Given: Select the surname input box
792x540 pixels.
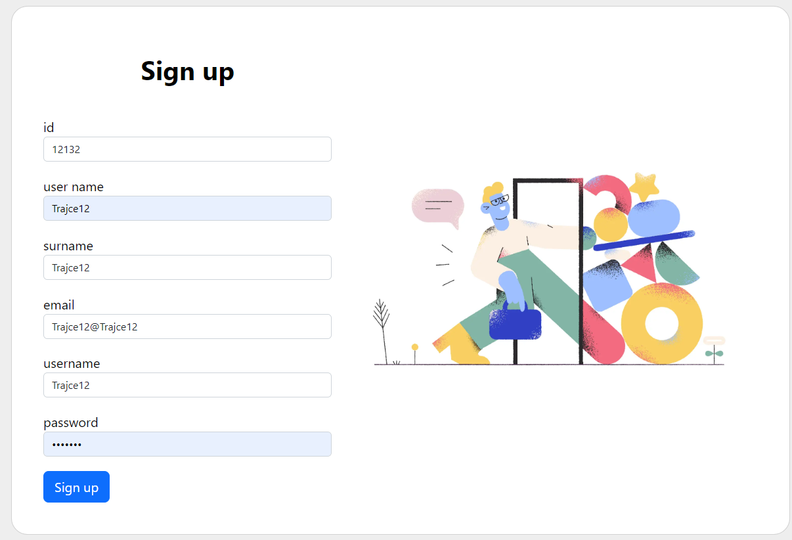Looking at the screenshot, I should [x=187, y=267].
